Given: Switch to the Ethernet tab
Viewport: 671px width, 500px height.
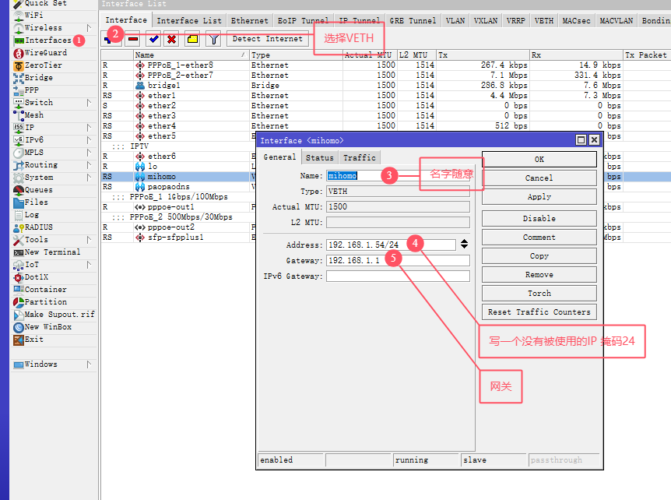Looking at the screenshot, I should coord(250,20).
